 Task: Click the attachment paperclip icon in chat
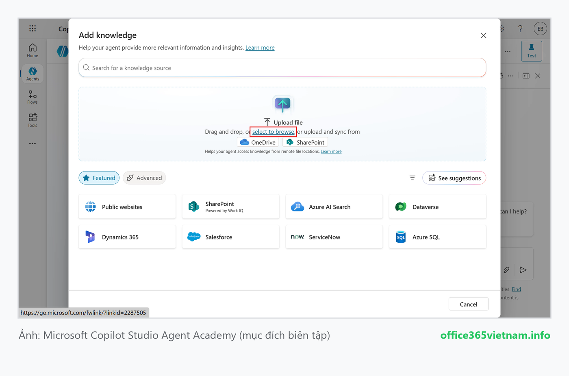click(506, 270)
